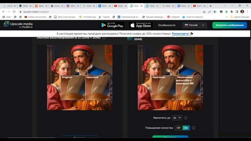Click info icon beside Повышение качества
The width and height of the screenshot is (251, 141).
click(x=193, y=128)
